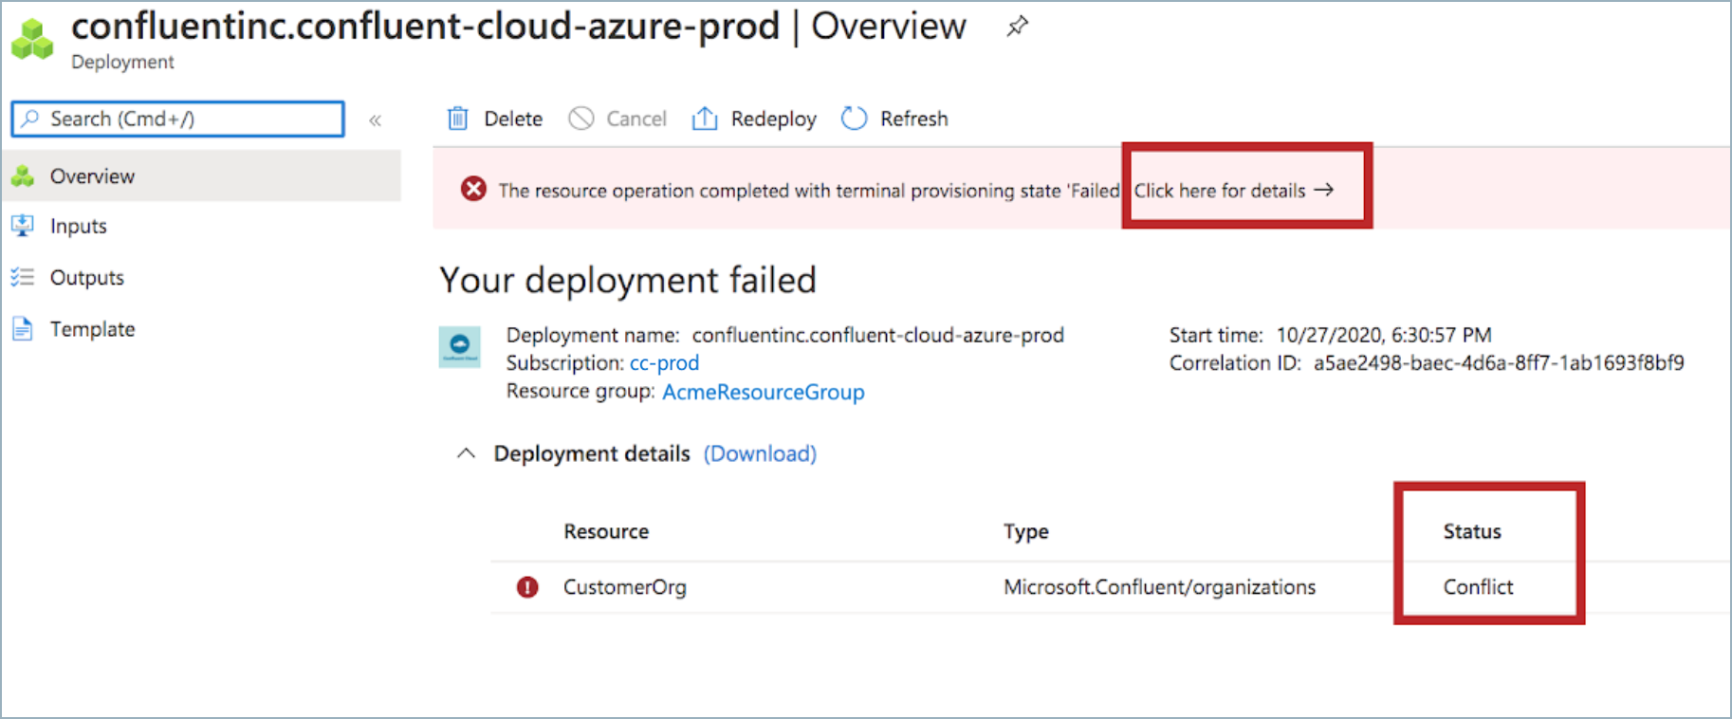Click the red error icon in the banner
Screen dimensions: 1732x719
coord(473,190)
